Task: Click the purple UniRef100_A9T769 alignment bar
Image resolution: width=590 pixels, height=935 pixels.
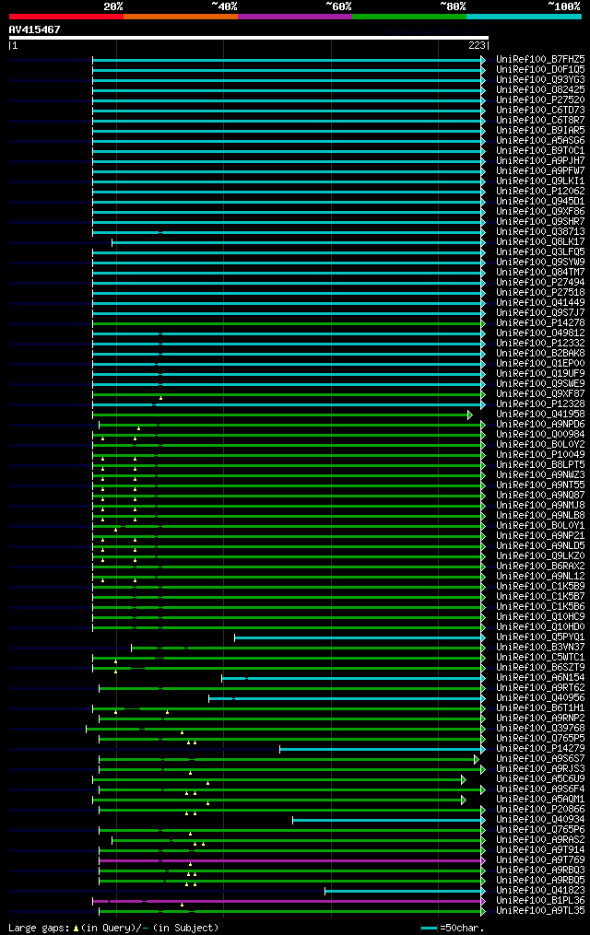Action: point(292,861)
